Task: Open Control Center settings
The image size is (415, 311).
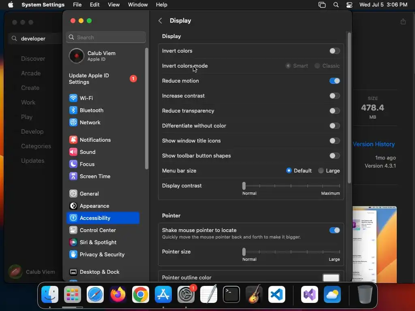Action: tap(103, 230)
